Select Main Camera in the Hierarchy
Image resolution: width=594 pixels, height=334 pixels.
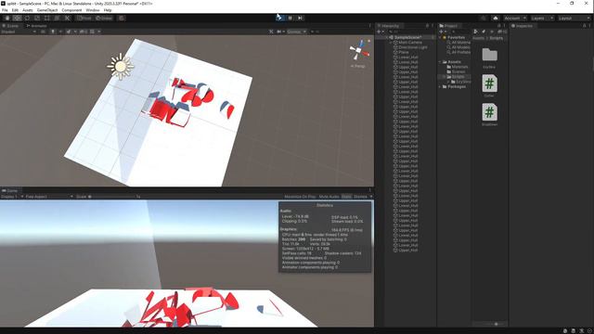[410, 43]
